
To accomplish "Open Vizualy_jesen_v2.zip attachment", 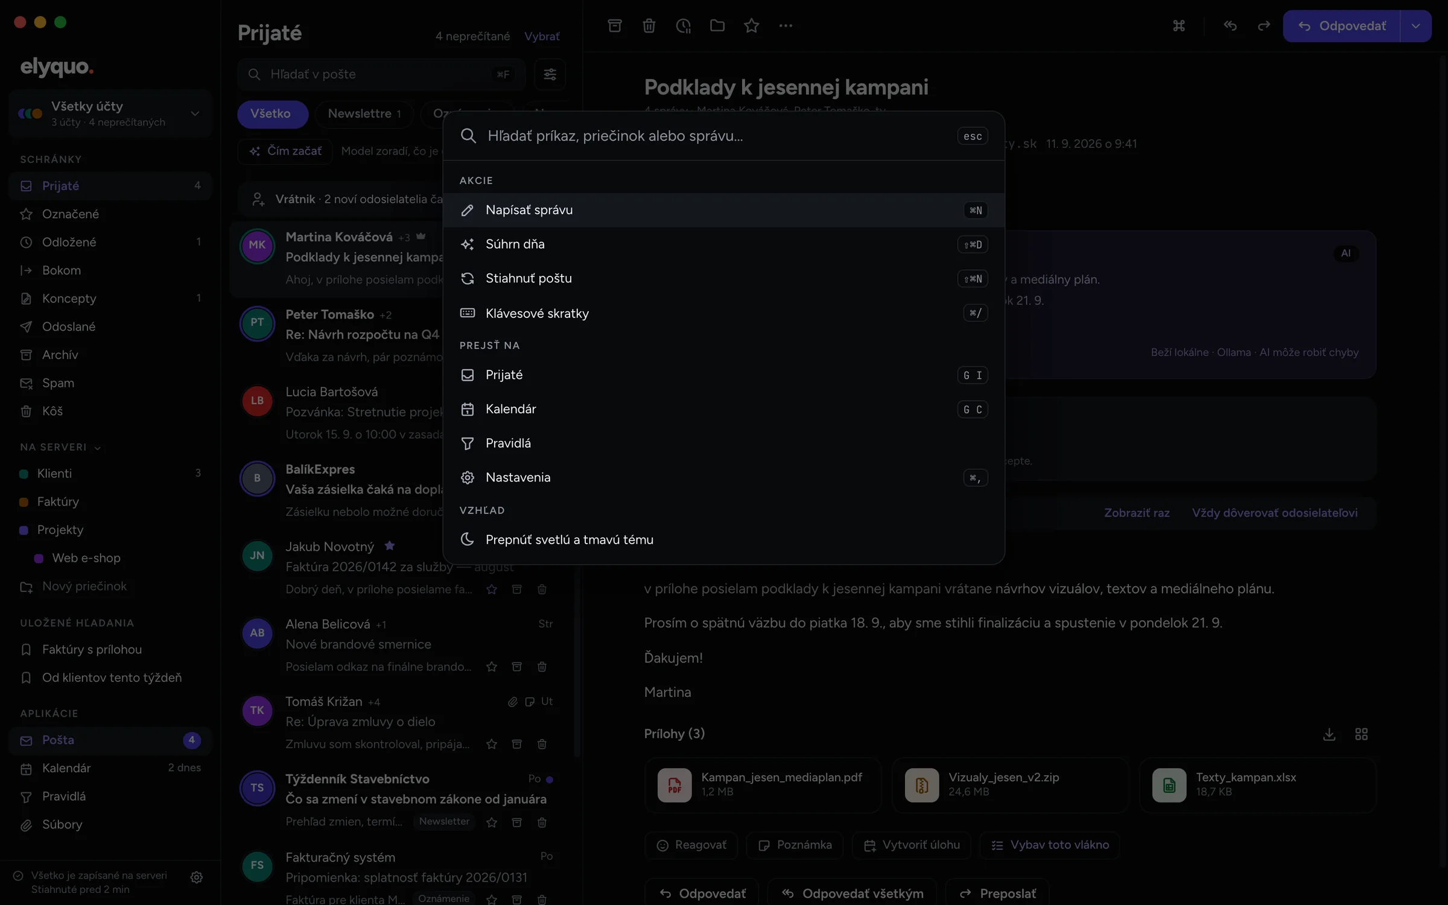I will [1010, 785].
